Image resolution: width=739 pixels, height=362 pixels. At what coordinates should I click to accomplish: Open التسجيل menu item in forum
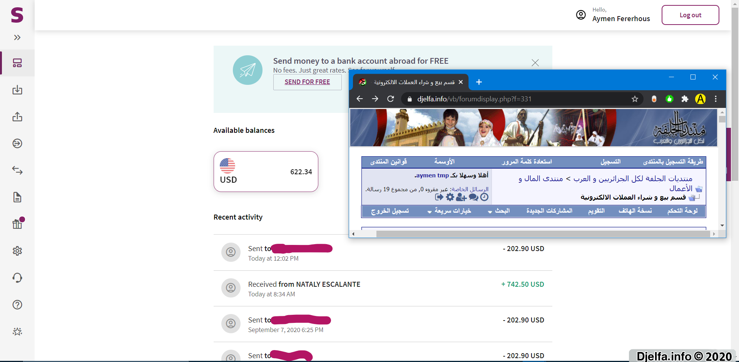pyautogui.click(x=610, y=162)
